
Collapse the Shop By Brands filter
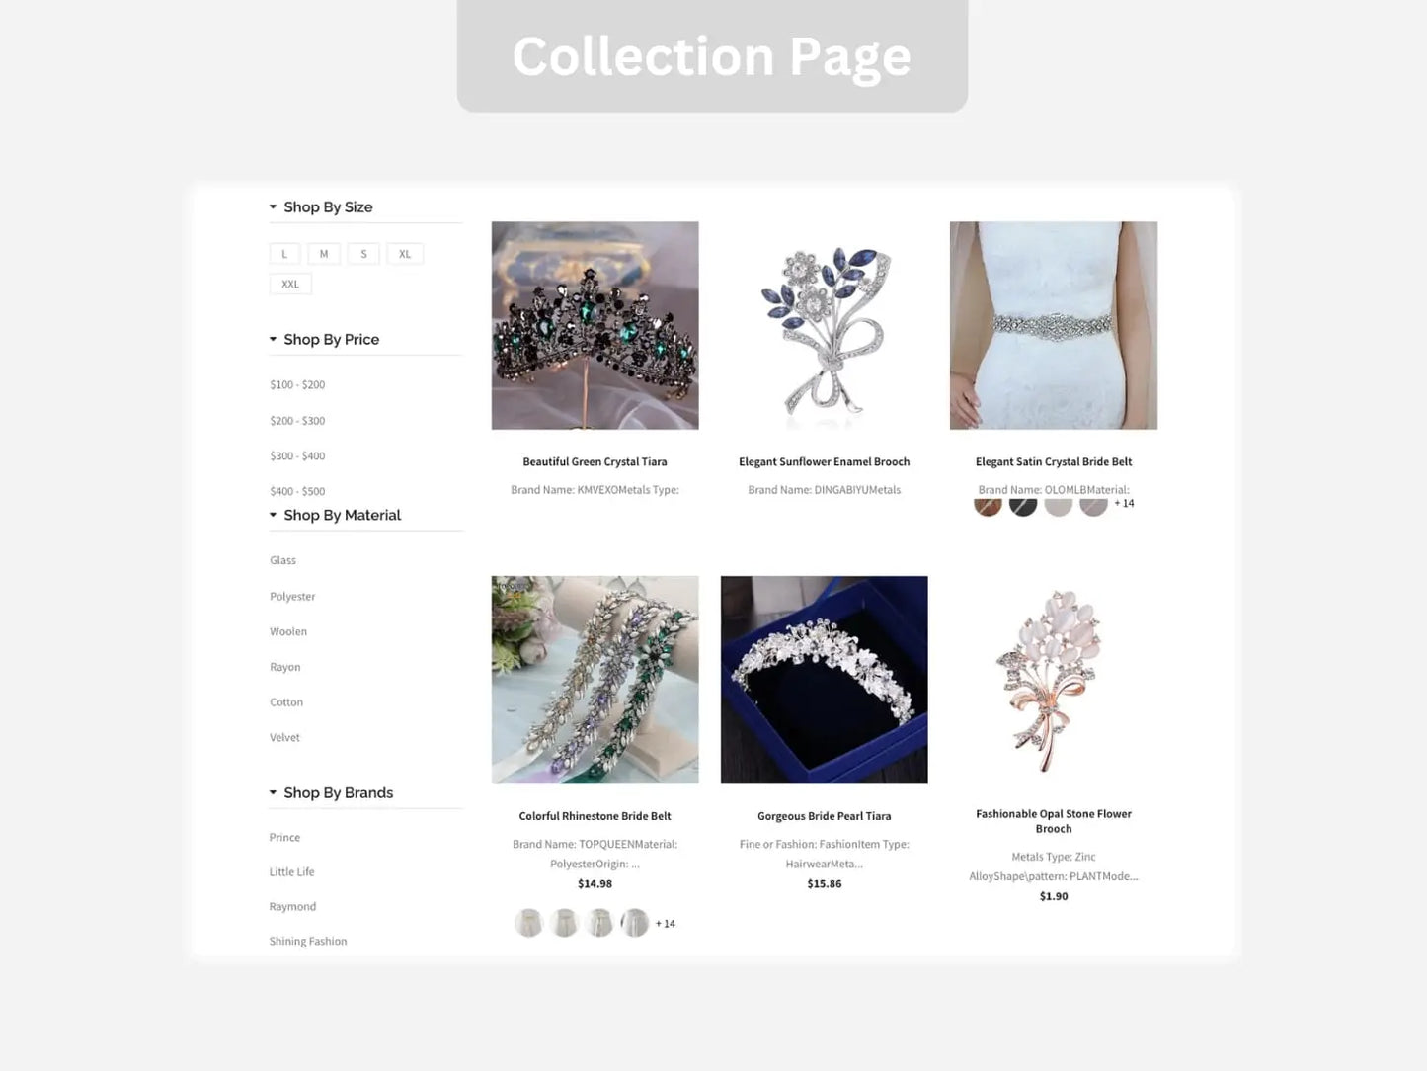click(x=331, y=792)
